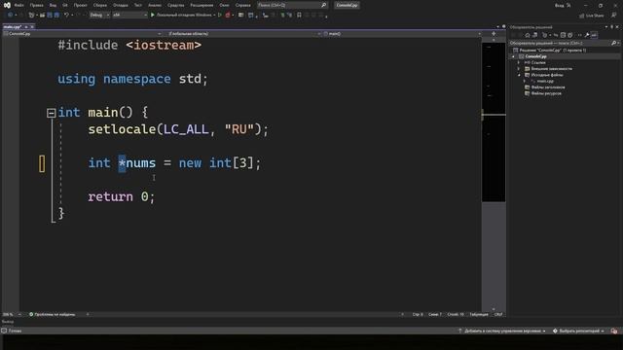This screenshot has height=350, width=623.
Task: Open the ConsoleCpp project scope dropdown
Action: coord(82,34)
